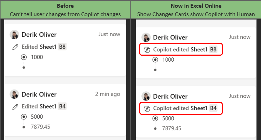Click the '2 min ago' timestamp

point(108,94)
